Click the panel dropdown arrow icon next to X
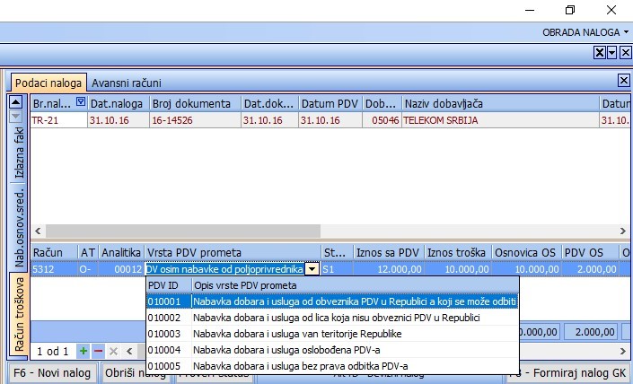Screen dimensions: 633x384 click(611, 54)
